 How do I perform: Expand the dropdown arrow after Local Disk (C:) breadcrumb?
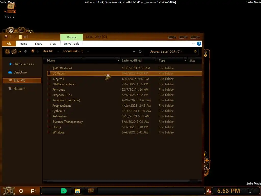[88, 52]
